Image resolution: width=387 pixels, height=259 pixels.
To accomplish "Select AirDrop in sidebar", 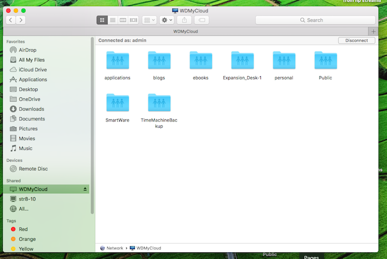I will tap(47, 50).
